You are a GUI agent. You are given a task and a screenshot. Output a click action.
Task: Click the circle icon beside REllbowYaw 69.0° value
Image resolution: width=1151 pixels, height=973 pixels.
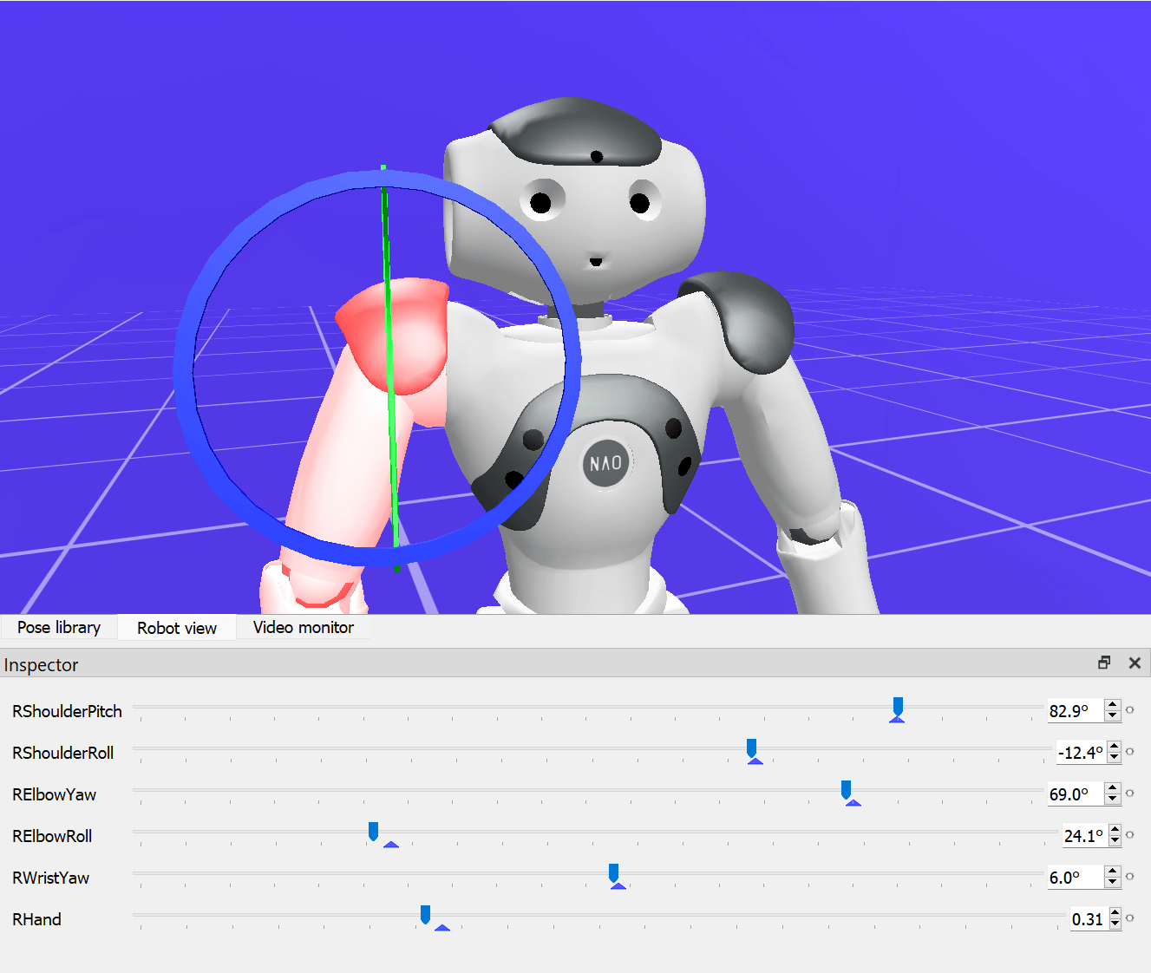coord(1130,793)
